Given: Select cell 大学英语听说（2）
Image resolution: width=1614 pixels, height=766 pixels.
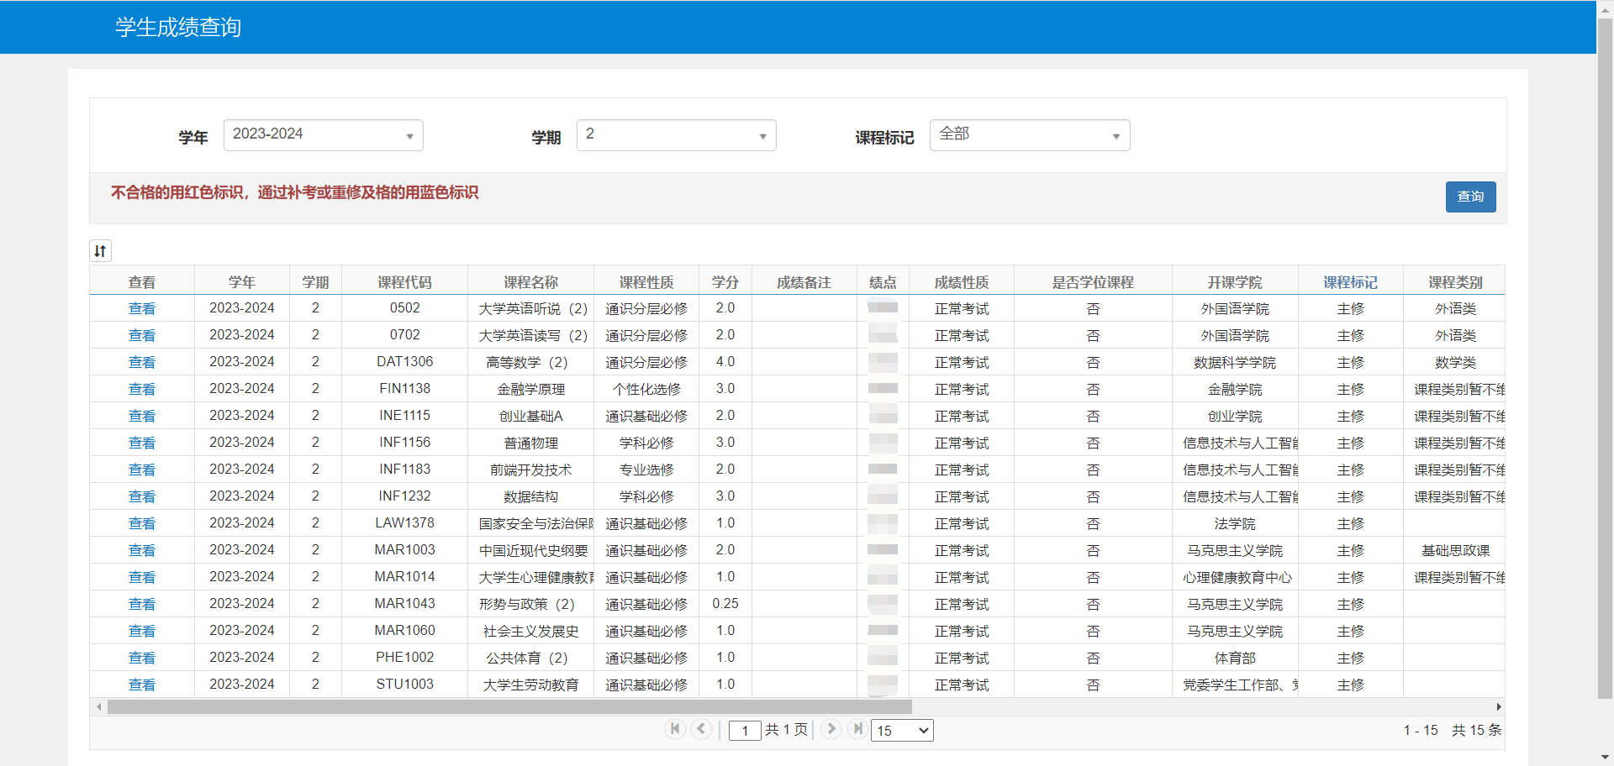Looking at the screenshot, I should pyautogui.click(x=532, y=308).
